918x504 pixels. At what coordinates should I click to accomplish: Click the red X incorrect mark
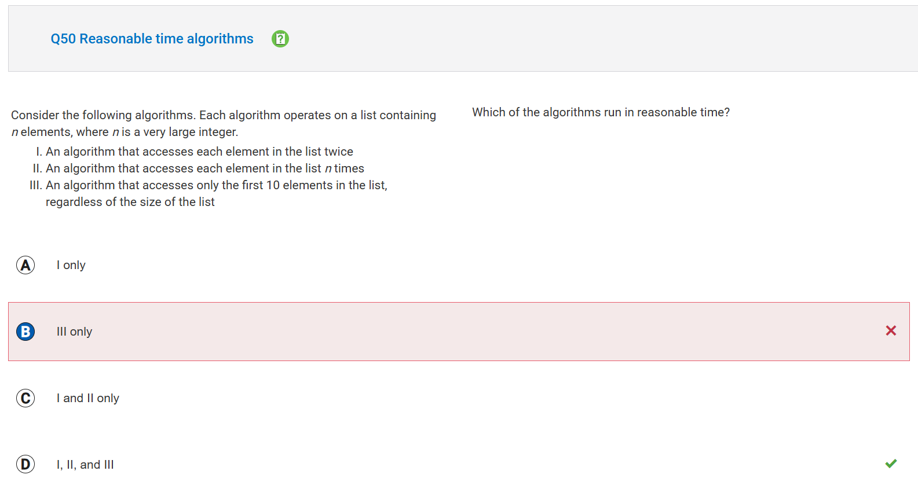pyautogui.click(x=891, y=330)
